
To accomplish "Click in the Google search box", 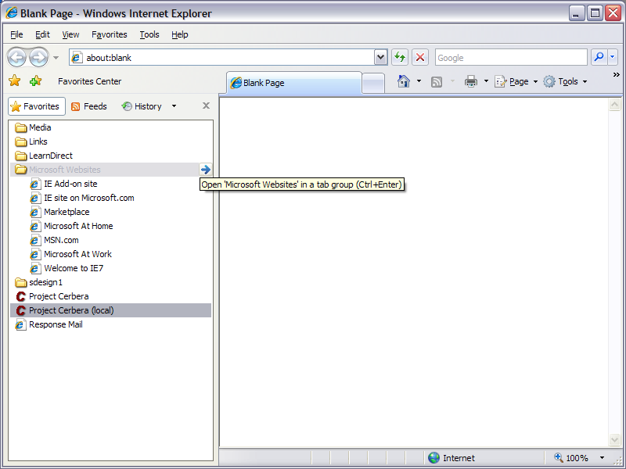I will tap(509, 57).
